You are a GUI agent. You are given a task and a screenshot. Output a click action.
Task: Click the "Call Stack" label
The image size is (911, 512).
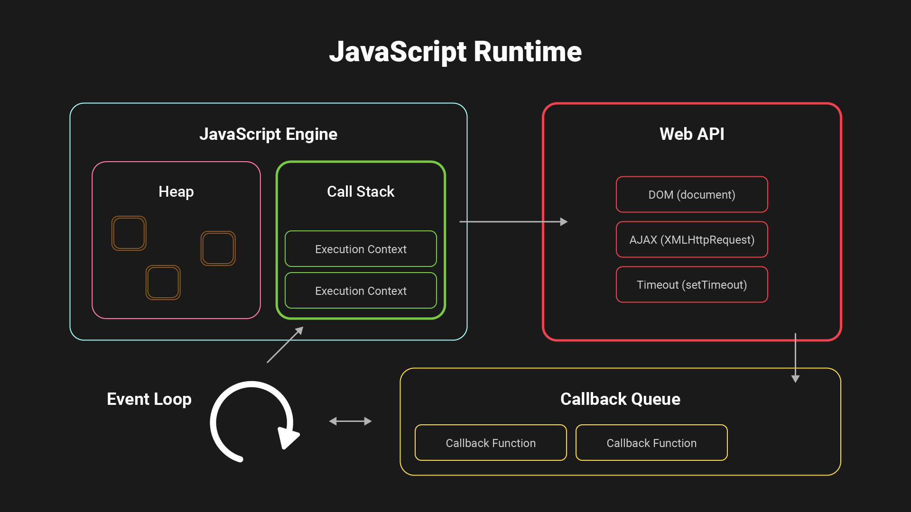[361, 192]
